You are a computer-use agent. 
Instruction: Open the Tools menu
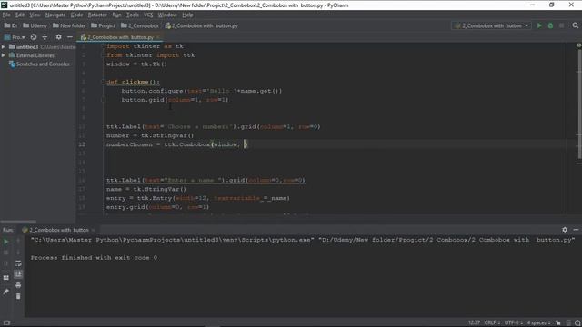pos(133,15)
